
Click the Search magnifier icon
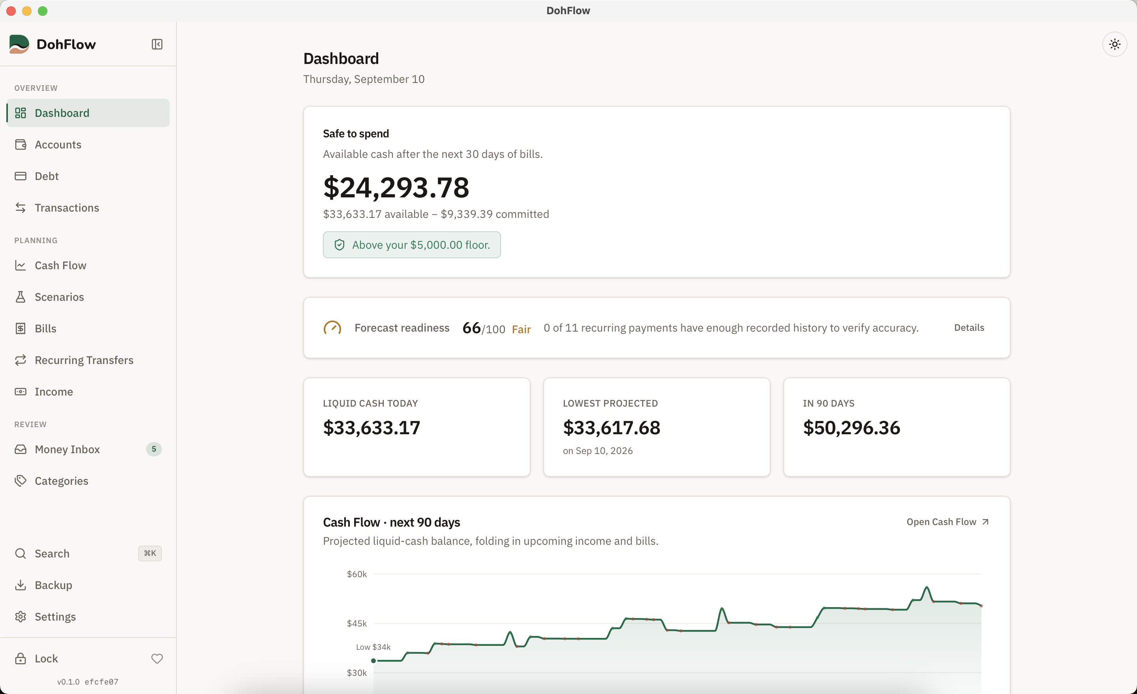pos(20,553)
